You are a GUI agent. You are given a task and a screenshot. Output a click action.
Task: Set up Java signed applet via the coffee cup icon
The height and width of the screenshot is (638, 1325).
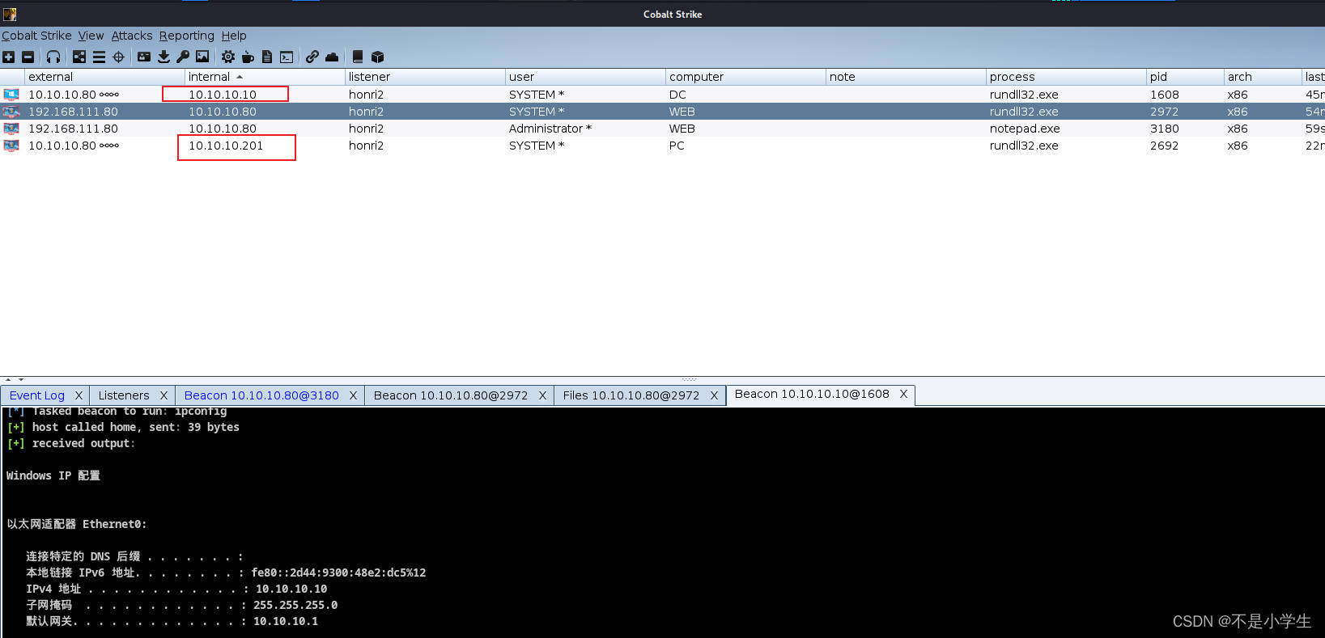248,57
